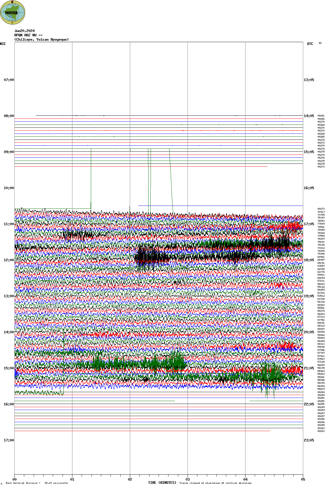This screenshot has height=487, width=326.
Task: Click the vertical division microvolts note
Action: click(37, 483)
